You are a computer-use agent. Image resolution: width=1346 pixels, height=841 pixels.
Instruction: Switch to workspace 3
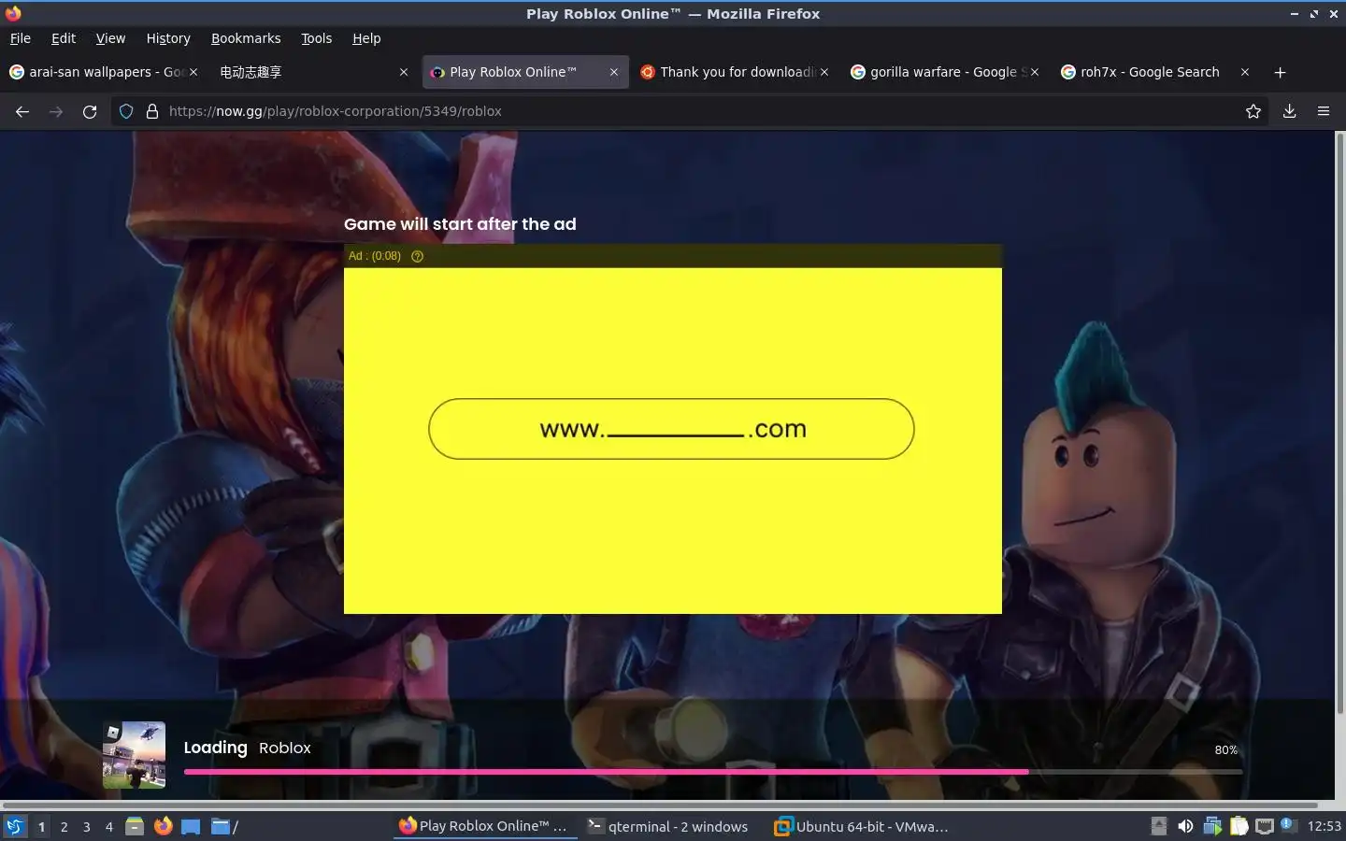86,827
